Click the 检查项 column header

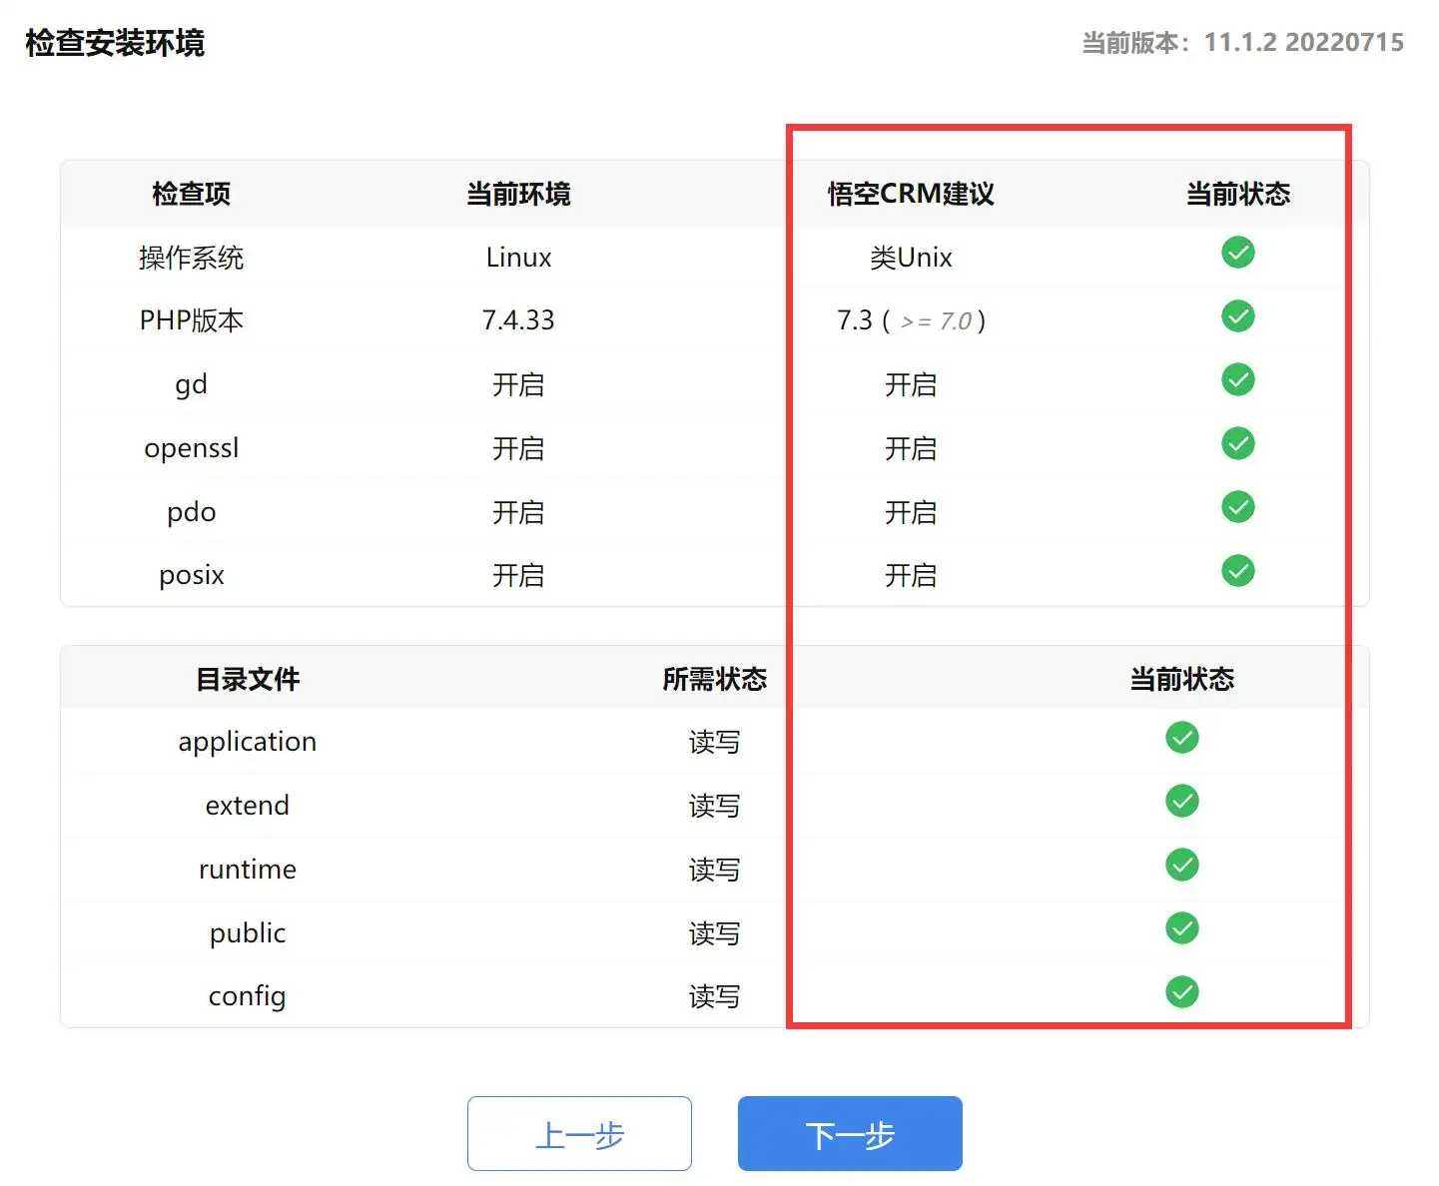[191, 194]
